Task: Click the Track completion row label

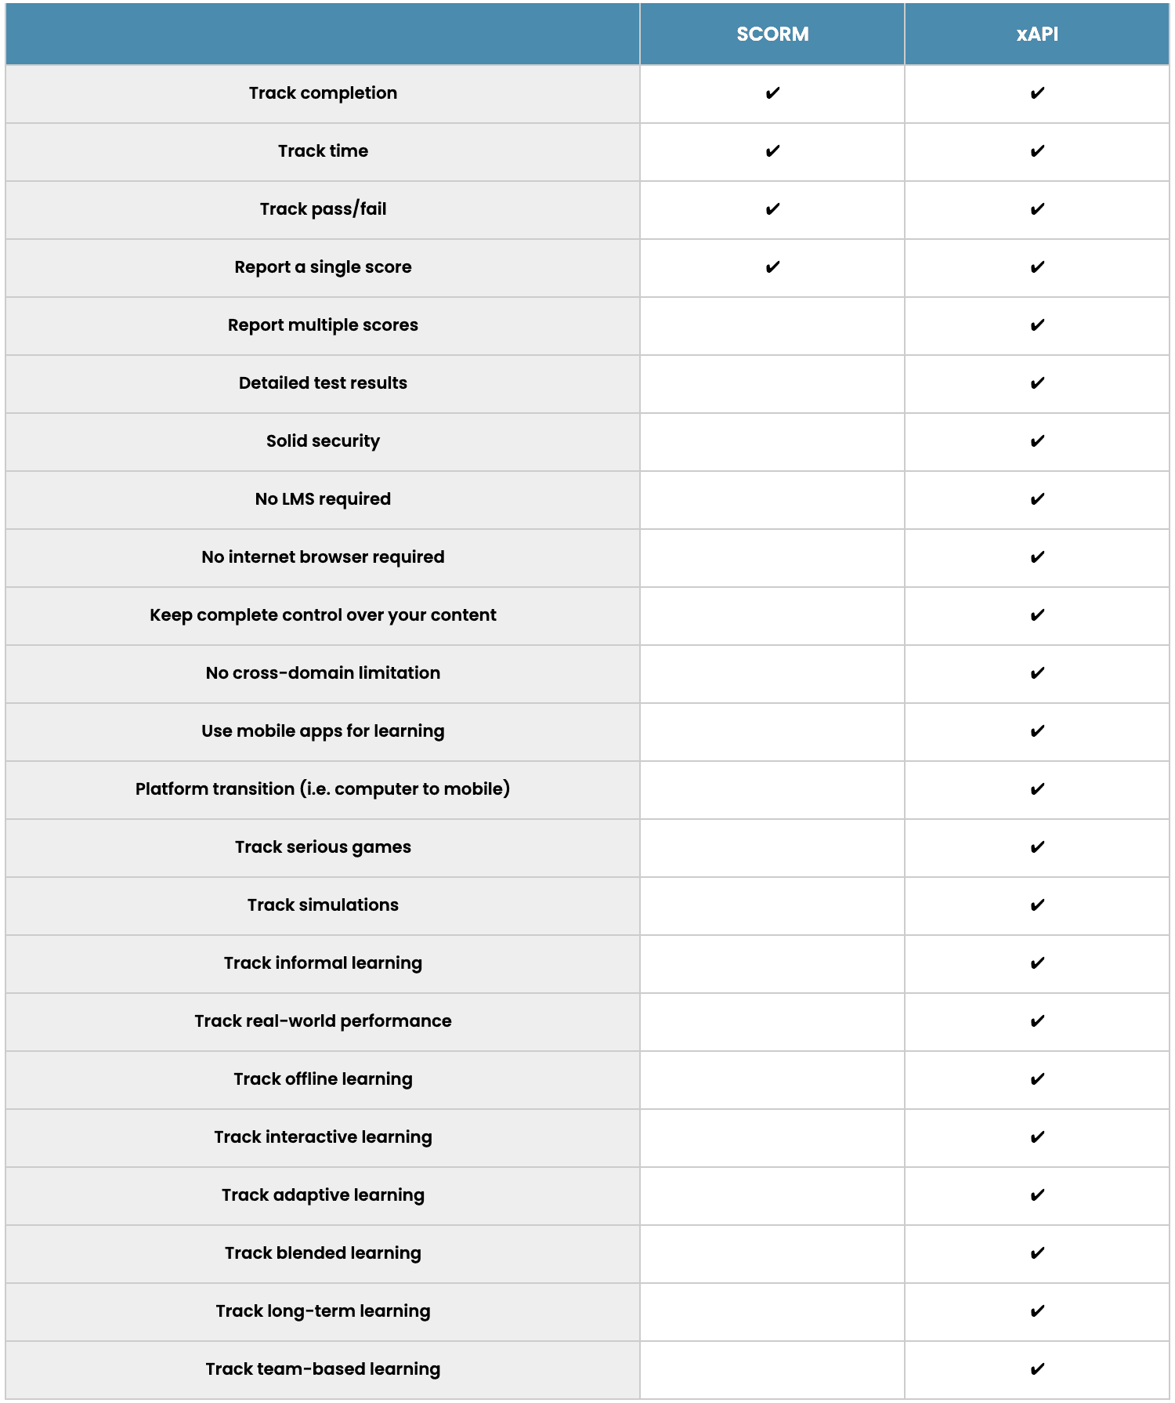Action: click(323, 93)
